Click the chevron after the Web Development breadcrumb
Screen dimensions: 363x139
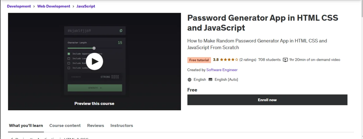point(73,6)
